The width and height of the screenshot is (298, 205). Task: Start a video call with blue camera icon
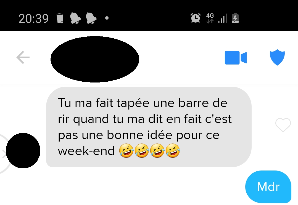click(x=236, y=58)
